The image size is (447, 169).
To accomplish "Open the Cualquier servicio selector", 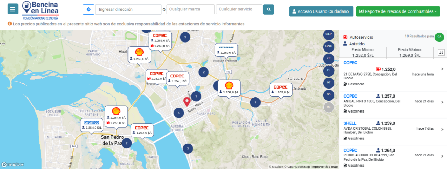I will (x=239, y=9).
